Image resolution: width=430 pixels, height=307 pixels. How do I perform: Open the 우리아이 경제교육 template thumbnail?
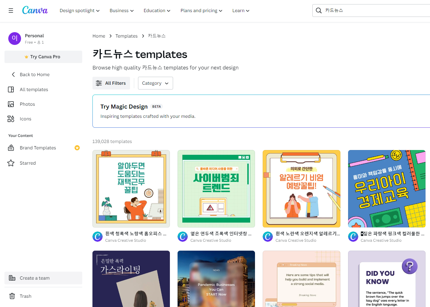click(x=387, y=189)
